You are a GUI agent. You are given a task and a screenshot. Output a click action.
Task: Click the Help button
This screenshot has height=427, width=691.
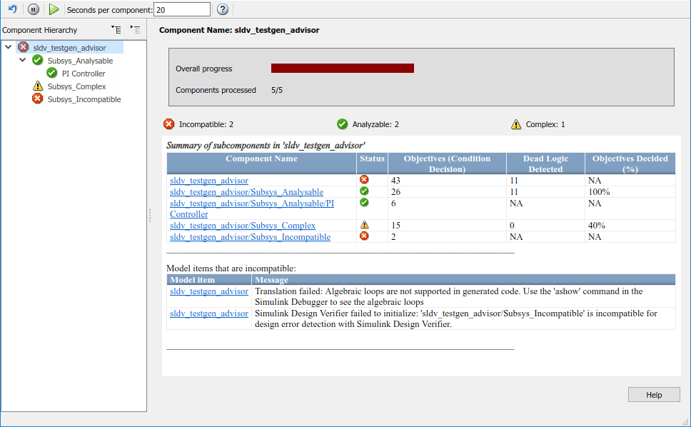654,395
